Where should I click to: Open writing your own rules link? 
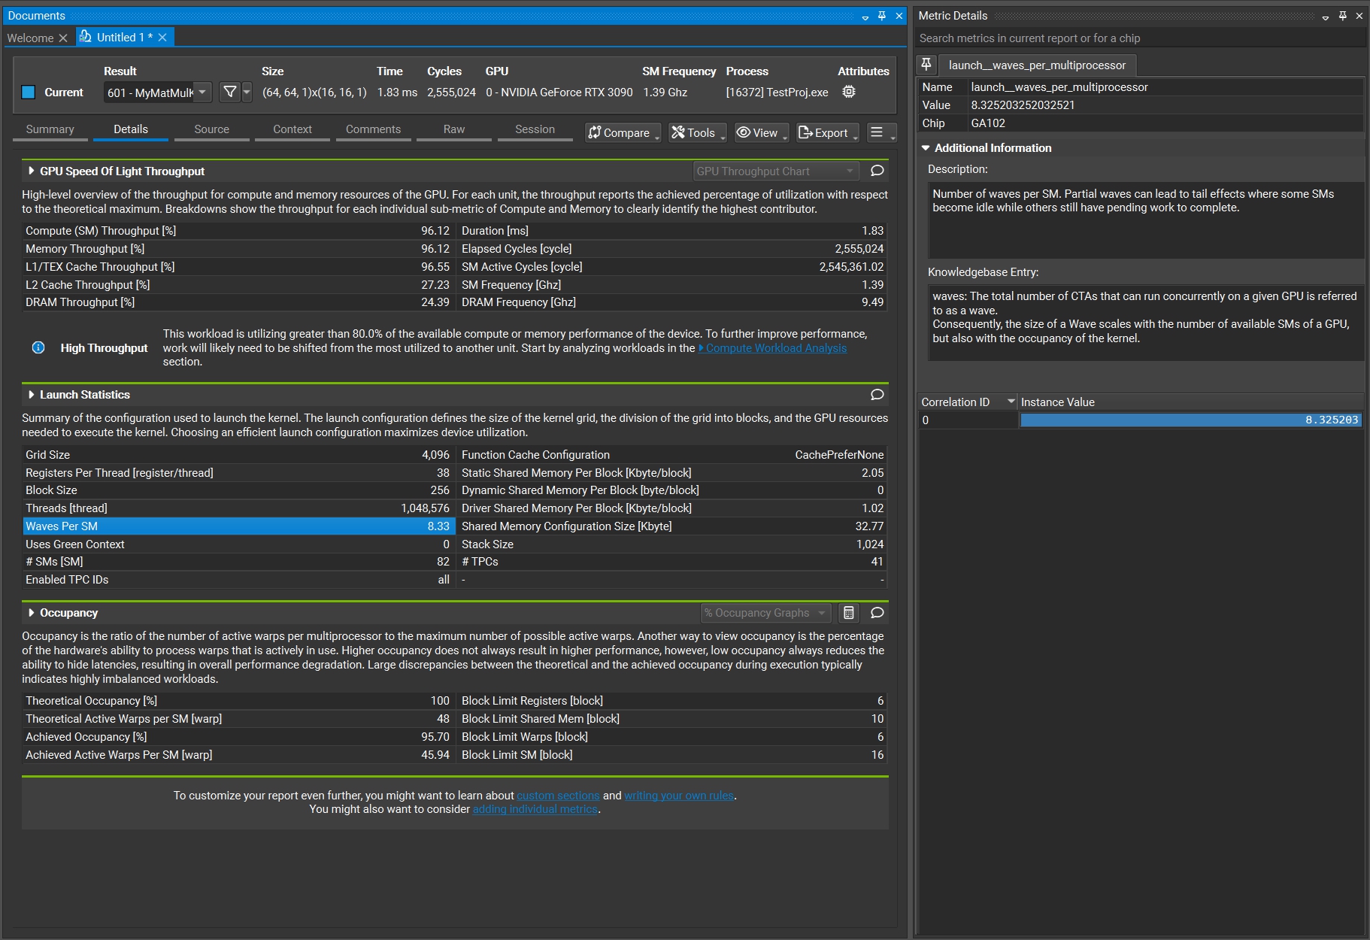[679, 796]
